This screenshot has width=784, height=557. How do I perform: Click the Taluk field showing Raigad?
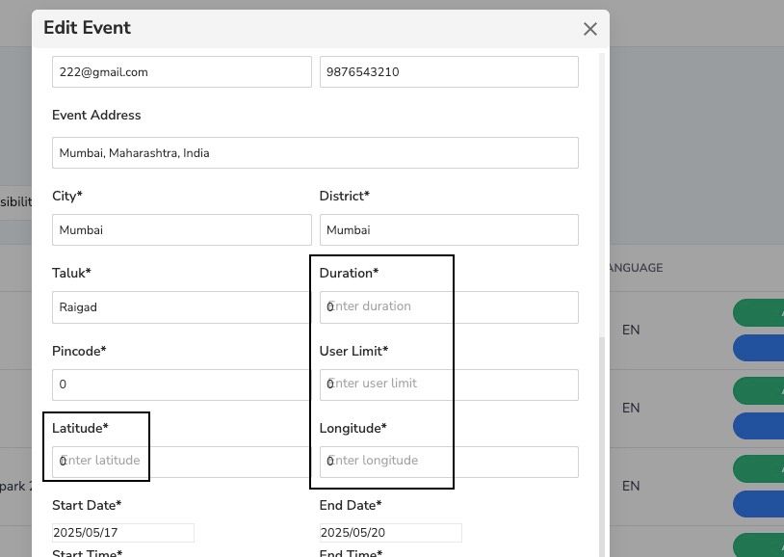point(181,307)
